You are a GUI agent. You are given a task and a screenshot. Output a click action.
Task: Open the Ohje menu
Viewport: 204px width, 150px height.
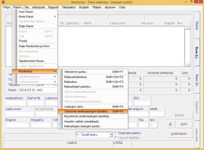click(x=122, y=7)
